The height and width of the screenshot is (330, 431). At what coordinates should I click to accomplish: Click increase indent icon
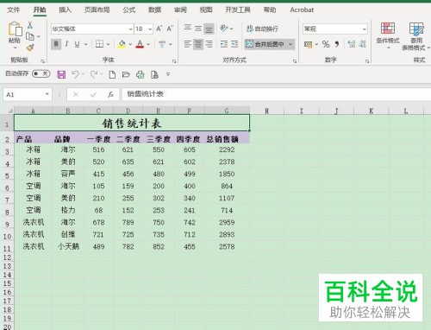click(x=234, y=44)
